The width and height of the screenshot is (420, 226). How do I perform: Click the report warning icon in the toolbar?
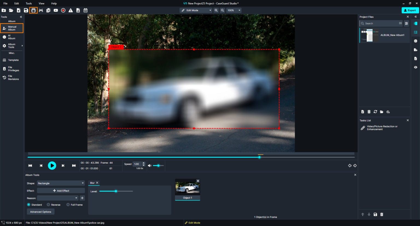point(71,10)
